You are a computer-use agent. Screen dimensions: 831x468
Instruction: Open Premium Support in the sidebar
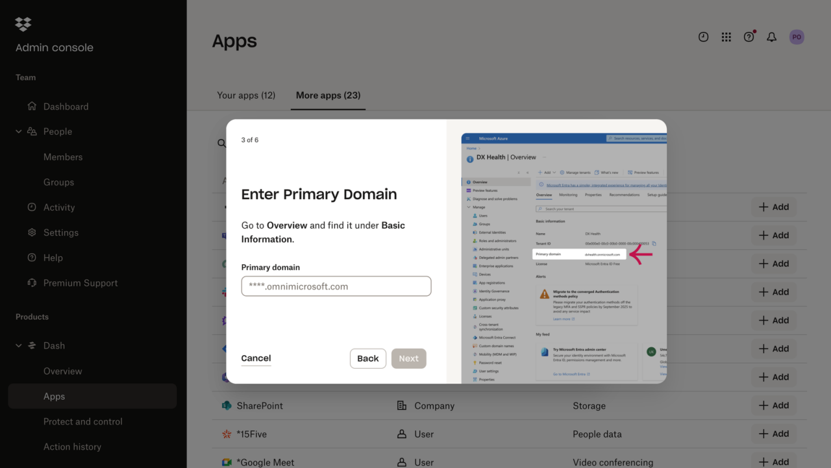click(81, 282)
